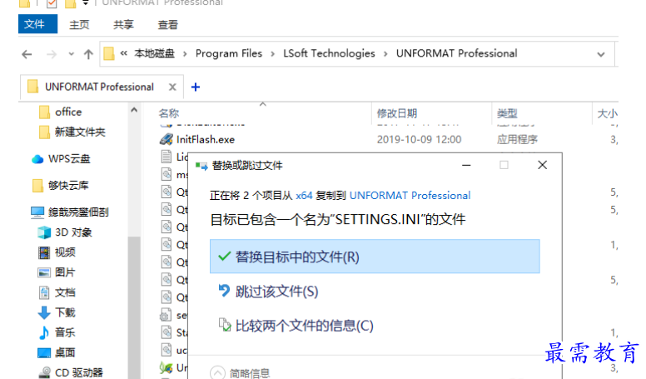Click the copy dialog title icon
Screen dimensions: 646x379
point(201,167)
